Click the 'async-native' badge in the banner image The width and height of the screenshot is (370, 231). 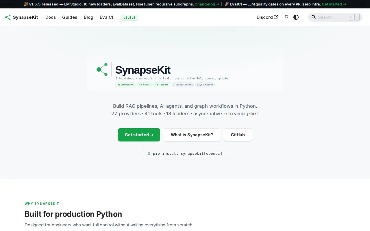205,85
